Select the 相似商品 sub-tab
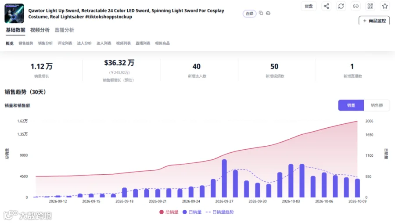 162,43
